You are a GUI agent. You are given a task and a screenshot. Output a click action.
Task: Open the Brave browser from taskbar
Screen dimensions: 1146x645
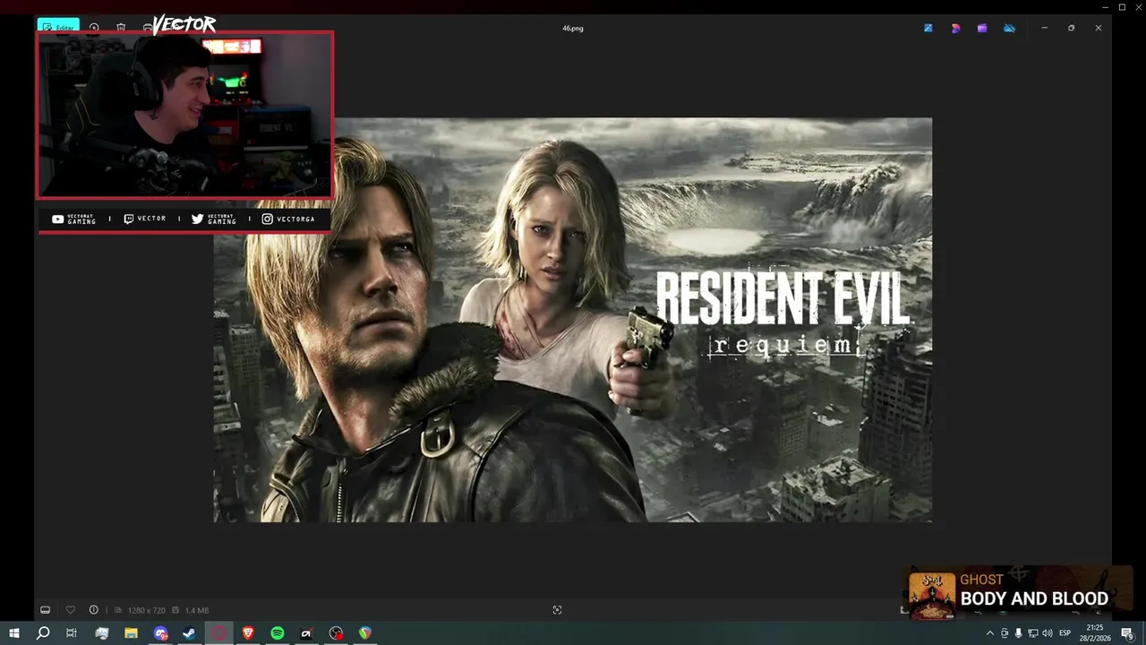[x=248, y=633]
